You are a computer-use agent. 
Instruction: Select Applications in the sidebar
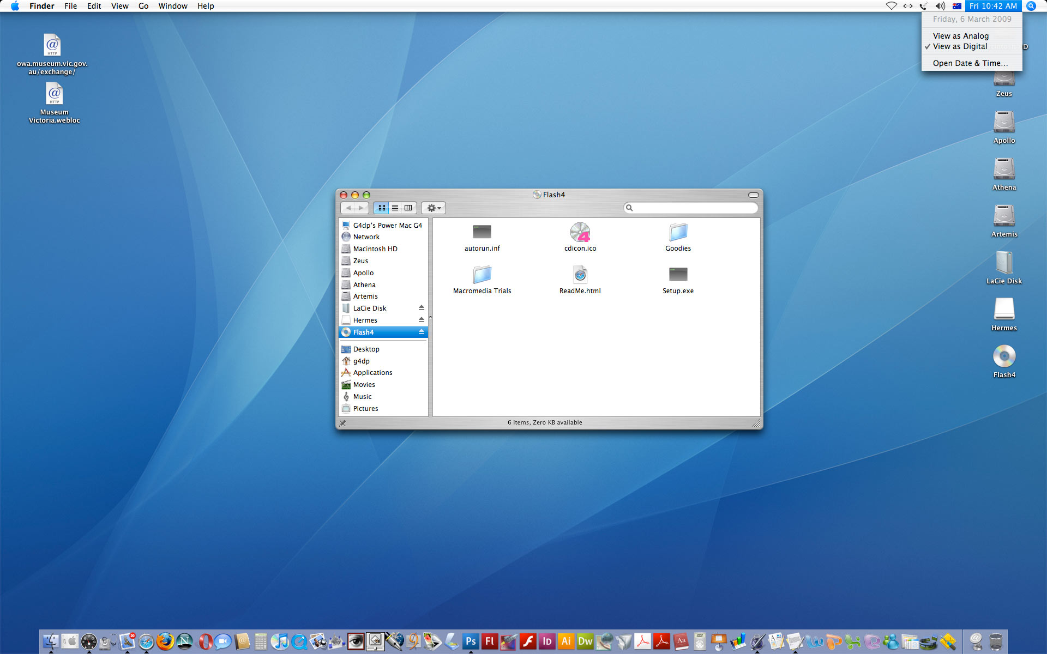pyautogui.click(x=372, y=373)
